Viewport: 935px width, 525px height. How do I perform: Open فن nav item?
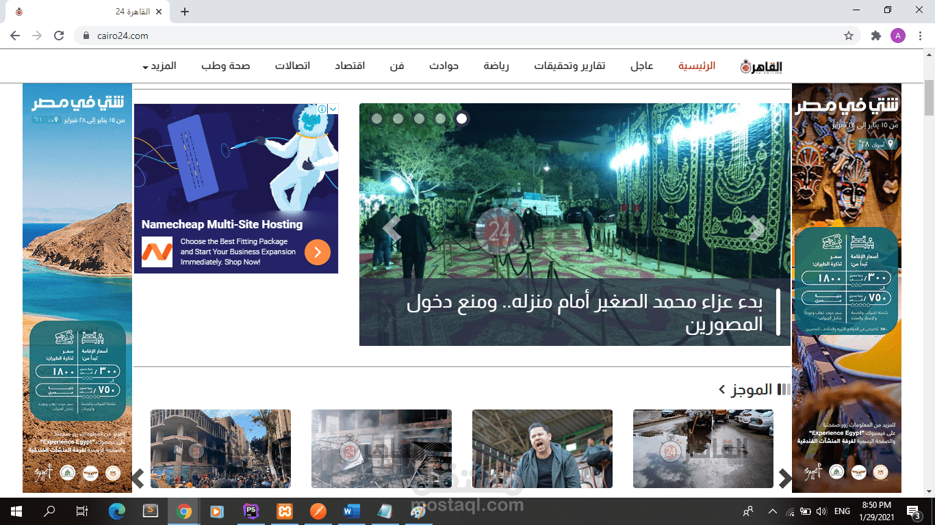[397, 66]
